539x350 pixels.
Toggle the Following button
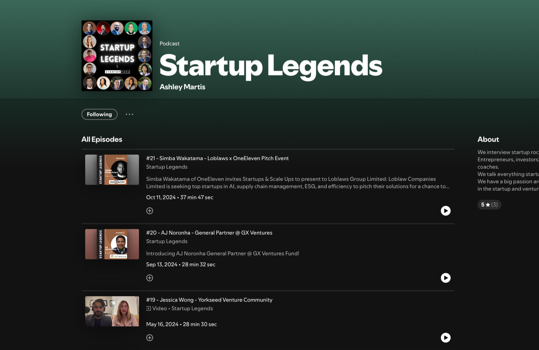[x=99, y=114]
